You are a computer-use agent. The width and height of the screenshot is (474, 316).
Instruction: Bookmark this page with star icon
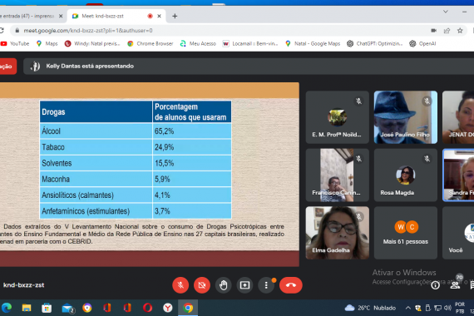pos(460,31)
